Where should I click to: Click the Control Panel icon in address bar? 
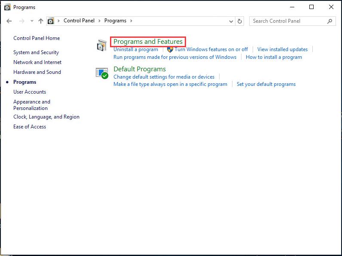click(x=51, y=21)
